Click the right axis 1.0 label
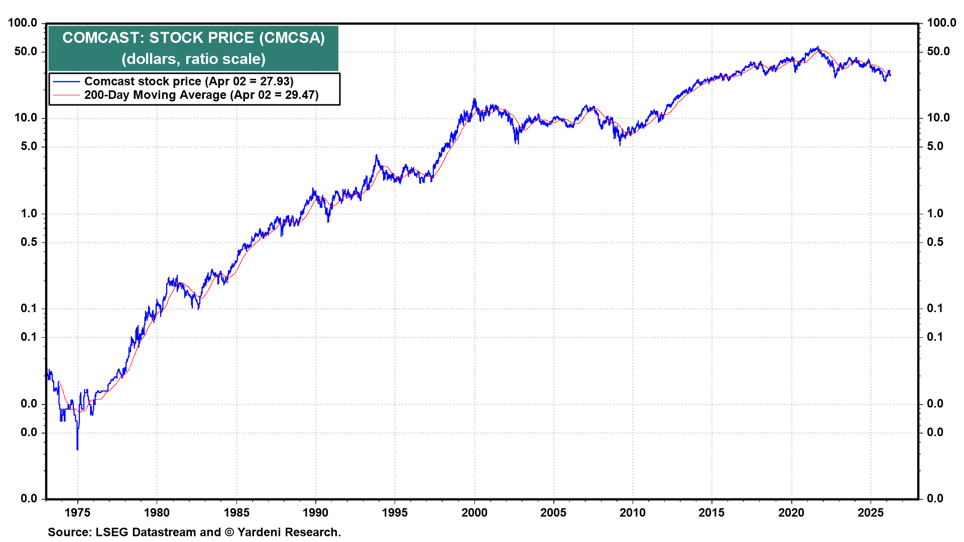This screenshot has width=964, height=542. [935, 213]
